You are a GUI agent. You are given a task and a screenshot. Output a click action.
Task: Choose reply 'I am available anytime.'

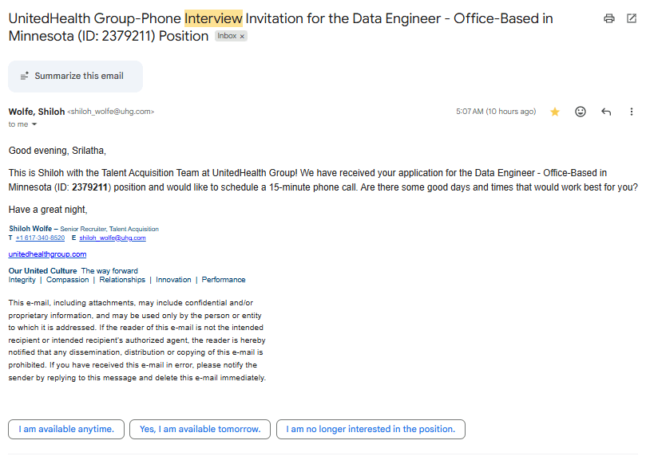tap(66, 429)
